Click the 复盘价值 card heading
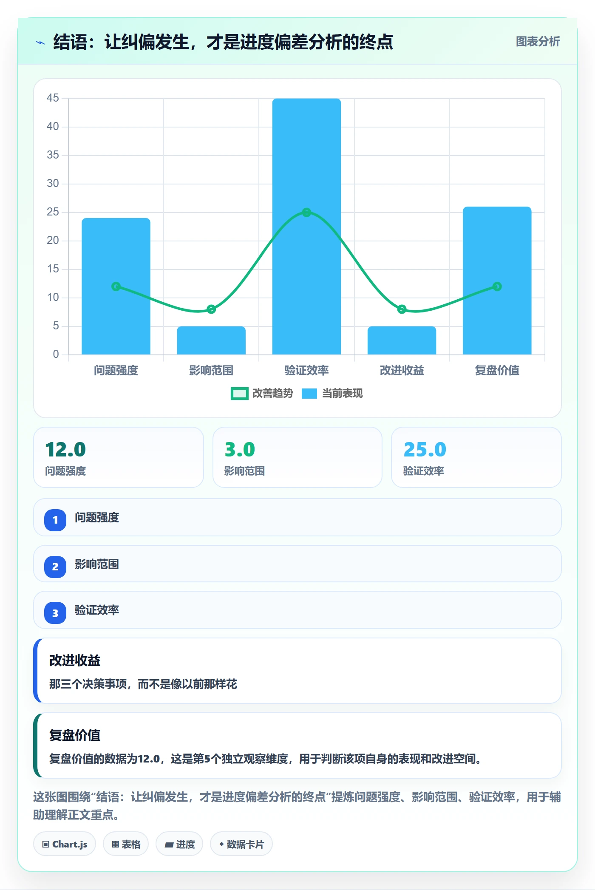The width and height of the screenshot is (595, 890). (x=75, y=735)
